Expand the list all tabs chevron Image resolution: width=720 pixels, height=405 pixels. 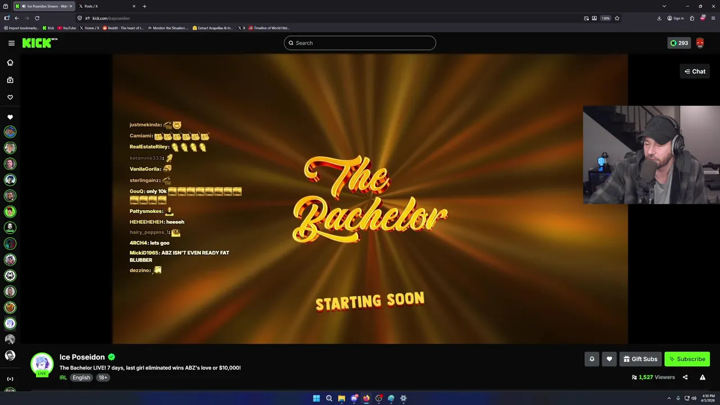(664, 6)
